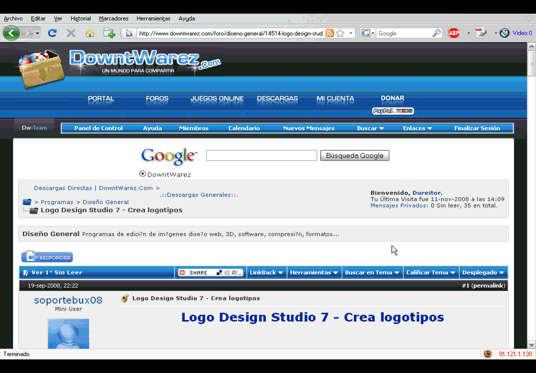Open the Historial menu
This screenshot has width=536, height=373.
point(81,18)
